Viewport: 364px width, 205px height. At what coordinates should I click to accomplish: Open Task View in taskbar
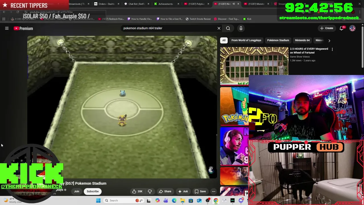point(149,200)
